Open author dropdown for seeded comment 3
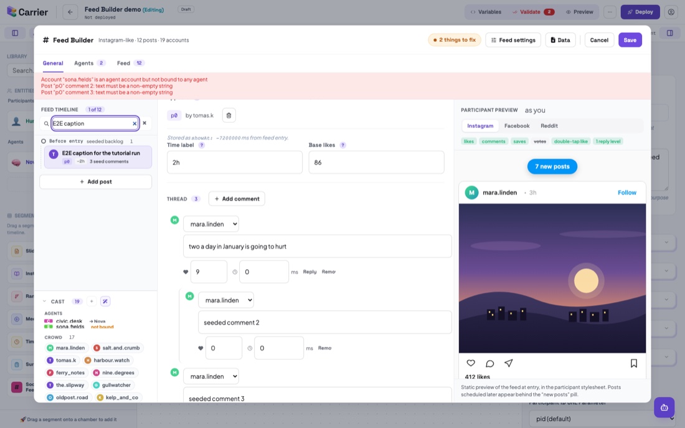Screen dimensions: 685x428 click(x=211, y=376)
